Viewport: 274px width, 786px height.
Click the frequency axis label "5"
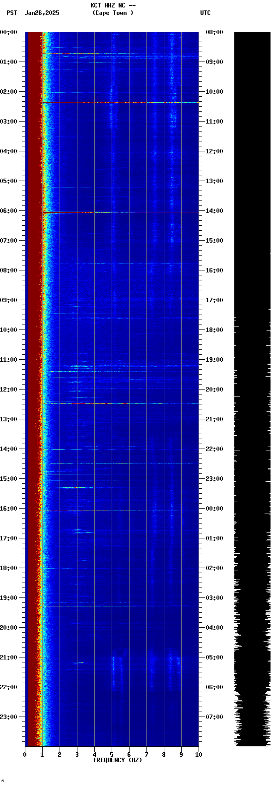pyautogui.click(x=112, y=755)
